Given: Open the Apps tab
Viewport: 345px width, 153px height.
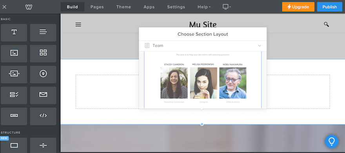Looking at the screenshot, I should [x=149, y=7].
